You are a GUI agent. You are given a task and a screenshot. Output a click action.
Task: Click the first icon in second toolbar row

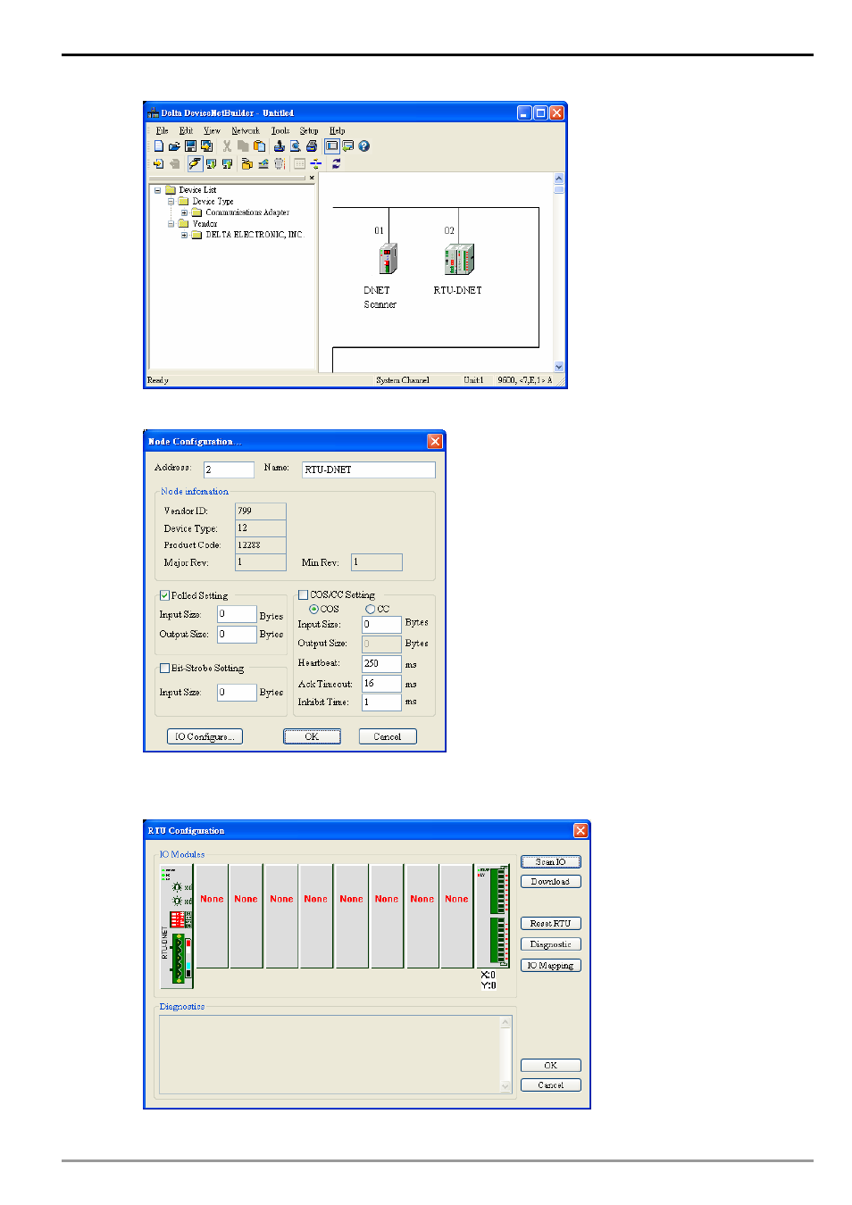158,163
